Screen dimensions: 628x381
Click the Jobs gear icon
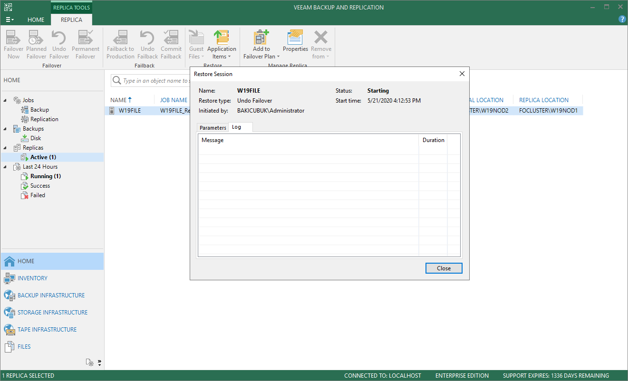17,100
